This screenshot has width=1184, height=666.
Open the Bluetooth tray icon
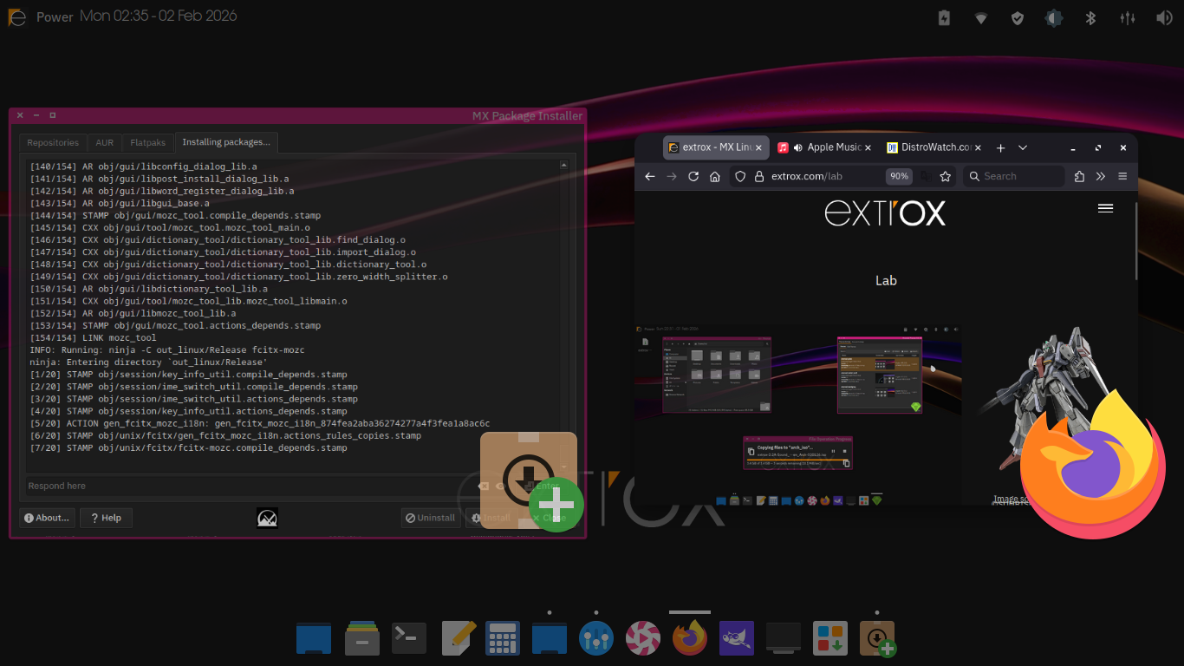click(x=1091, y=17)
